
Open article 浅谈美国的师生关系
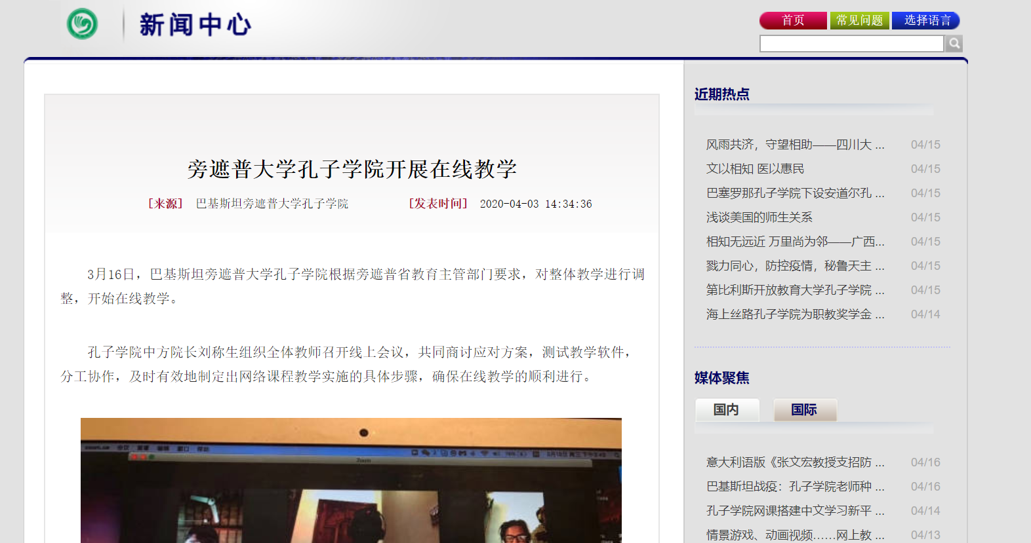[759, 217]
